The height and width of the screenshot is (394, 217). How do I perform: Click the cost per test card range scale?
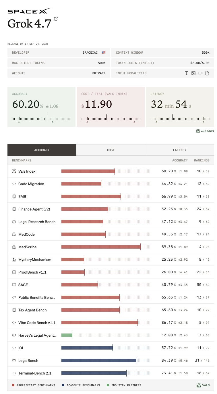pos(111,118)
